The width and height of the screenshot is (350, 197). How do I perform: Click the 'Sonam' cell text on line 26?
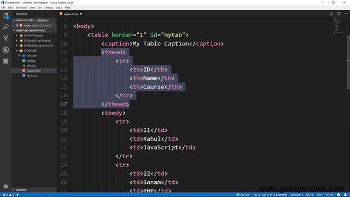pos(152,182)
